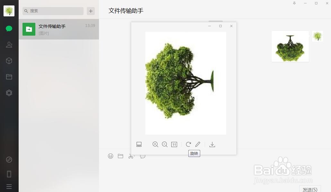Open Chat Files folder in sidebar

[x=9, y=77]
